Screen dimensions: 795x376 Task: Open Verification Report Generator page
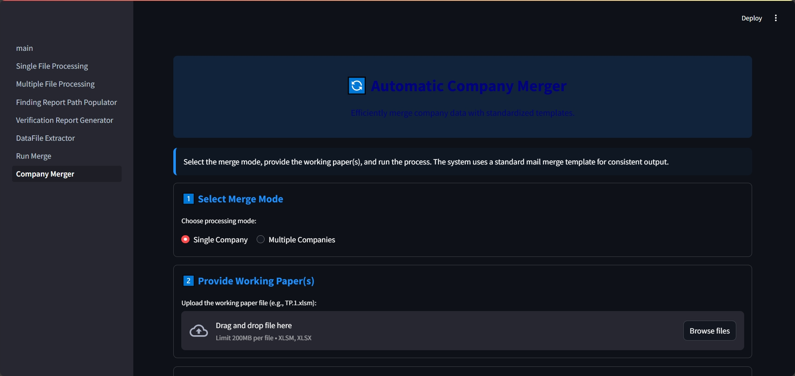point(67,120)
